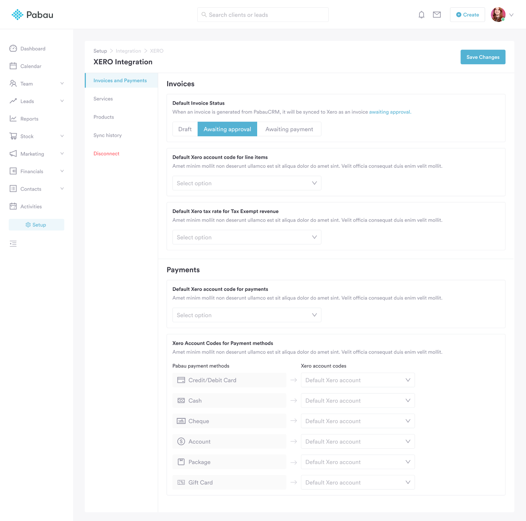Image resolution: width=526 pixels, height=521 pixels.
Task: Click Setup in the breadcrumb
Action: tap(100, 51)
